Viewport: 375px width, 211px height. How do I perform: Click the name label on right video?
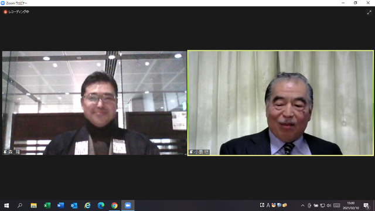[x=199, y=152]
